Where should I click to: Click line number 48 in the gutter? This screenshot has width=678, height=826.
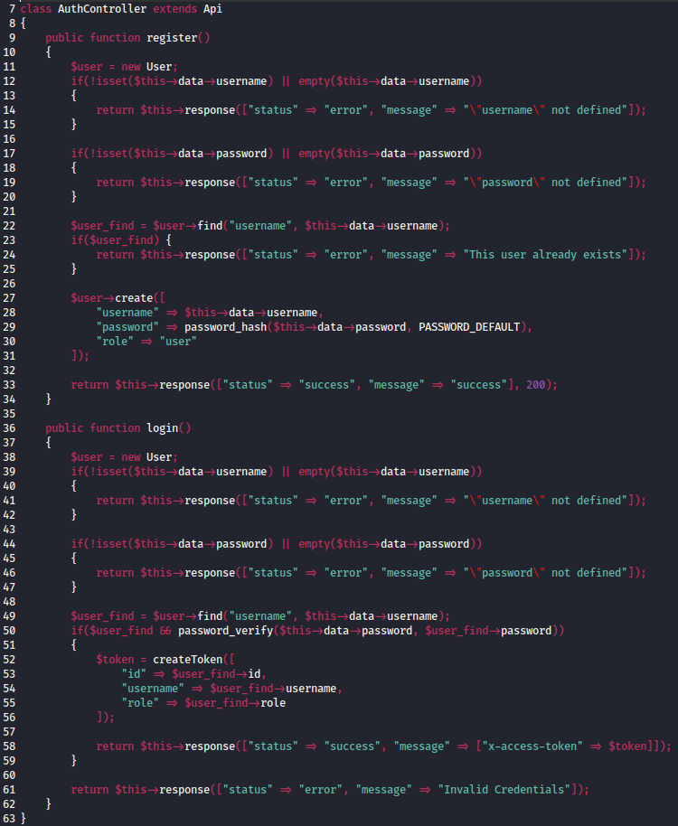point(9,602)
